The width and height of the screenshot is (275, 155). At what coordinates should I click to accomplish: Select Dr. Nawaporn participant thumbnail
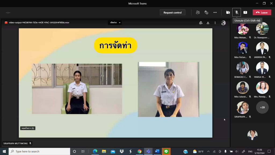[x=262, y=29]
